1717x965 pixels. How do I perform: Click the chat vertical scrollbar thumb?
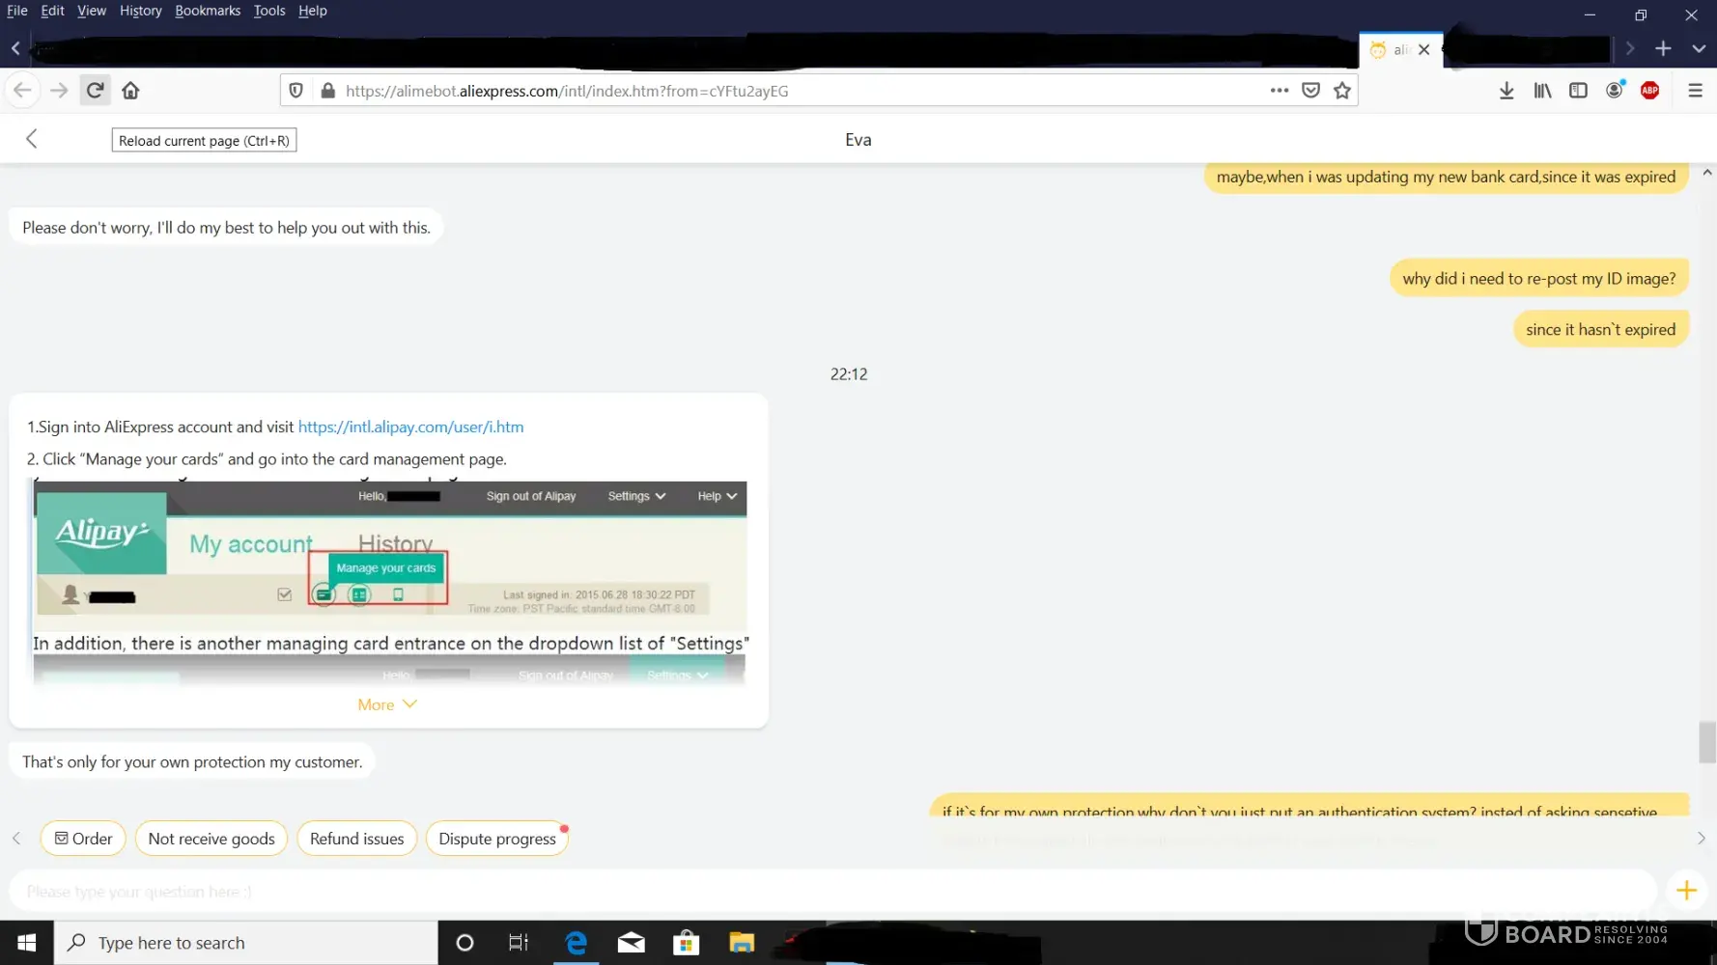pos(1707,742)
